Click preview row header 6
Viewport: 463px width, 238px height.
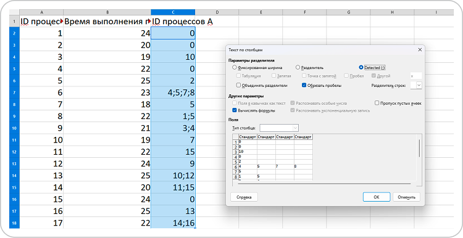point(236,167)
